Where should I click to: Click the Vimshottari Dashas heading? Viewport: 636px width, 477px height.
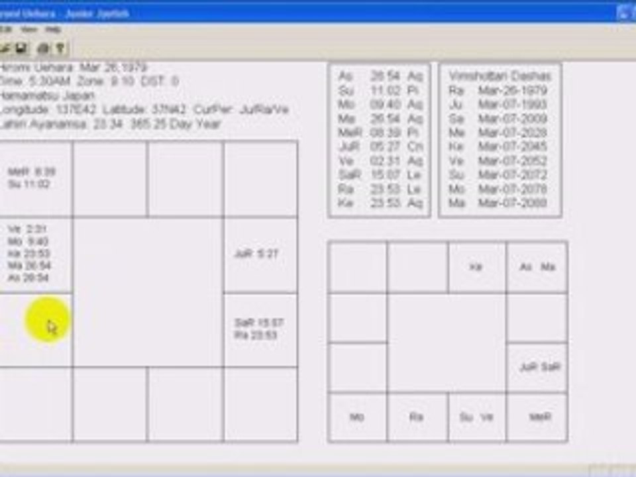pos(500,76)
